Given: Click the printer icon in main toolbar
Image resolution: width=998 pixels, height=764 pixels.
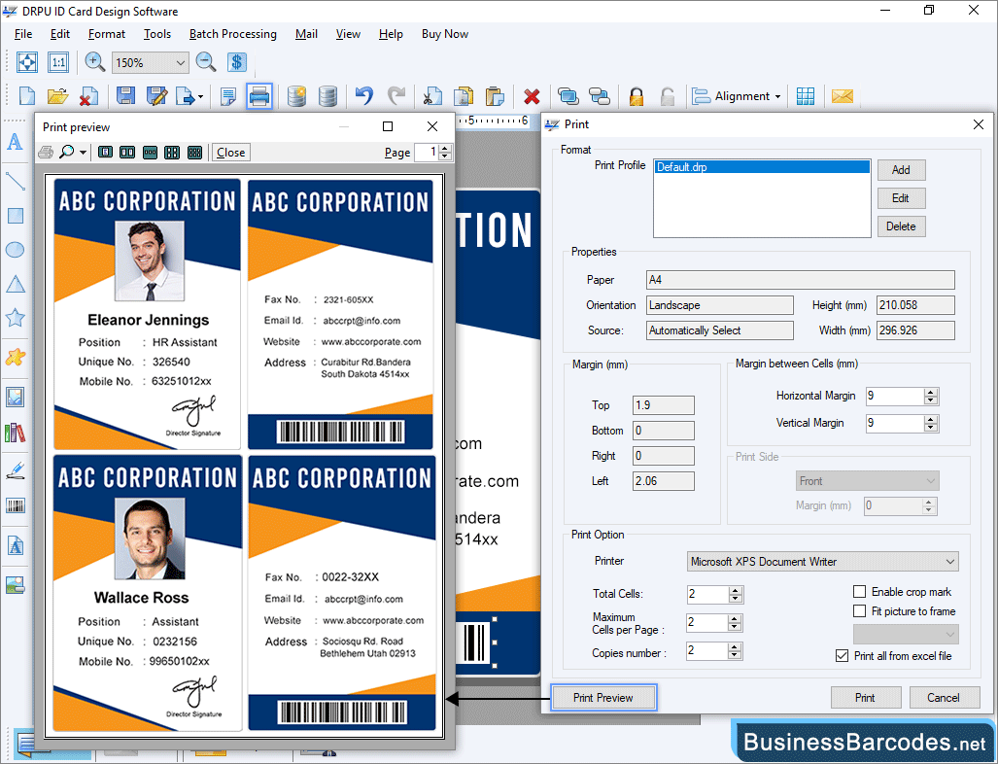Looking at the screenshot, I should (x=259, y=96).
